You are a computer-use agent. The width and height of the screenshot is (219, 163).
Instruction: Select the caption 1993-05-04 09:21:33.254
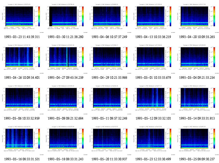pyautogui.click(x=197, y=78)
